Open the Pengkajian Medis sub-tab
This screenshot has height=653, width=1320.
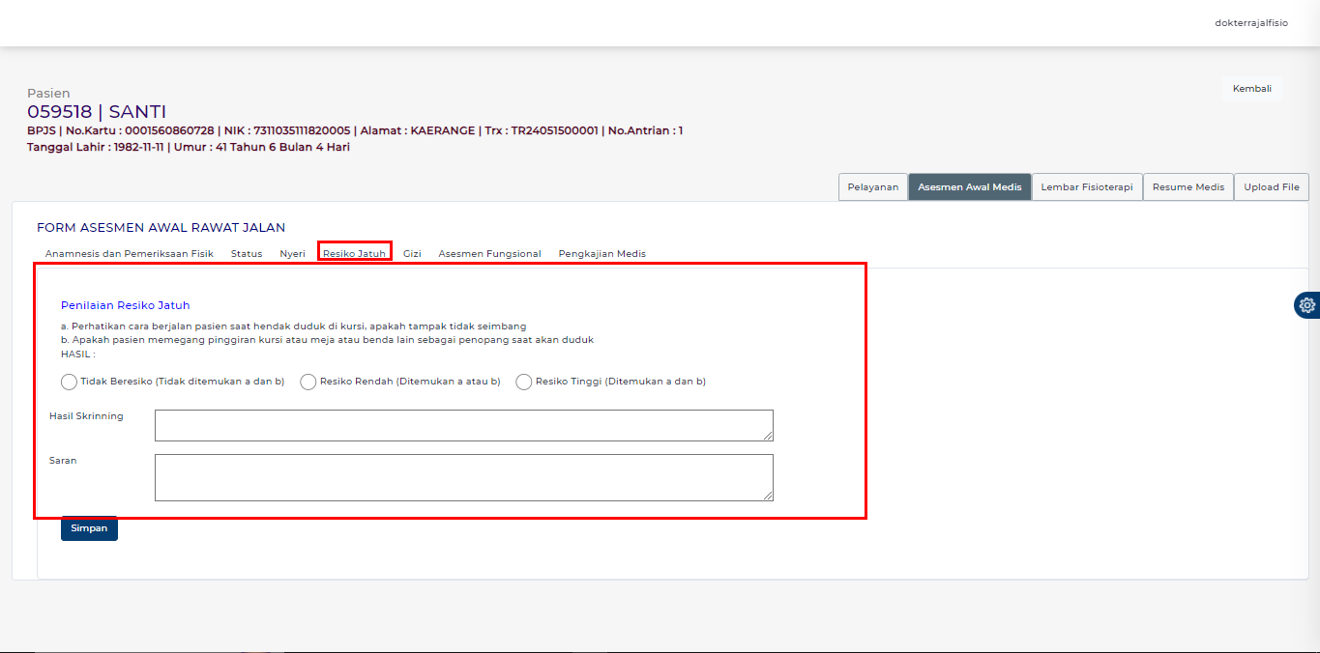(x=601, y=254)
